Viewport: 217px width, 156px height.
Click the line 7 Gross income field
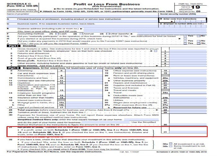point(188,66)
